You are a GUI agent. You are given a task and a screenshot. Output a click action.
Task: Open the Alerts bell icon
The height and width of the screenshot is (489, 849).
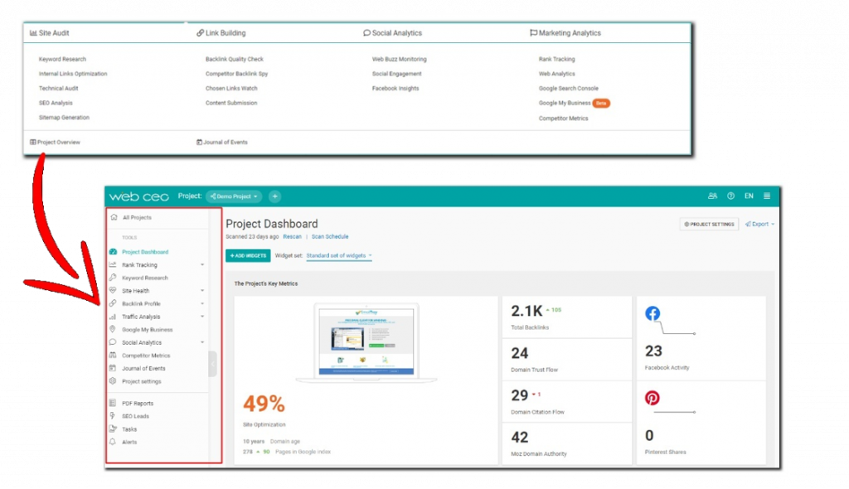click(x=113, y=442)
